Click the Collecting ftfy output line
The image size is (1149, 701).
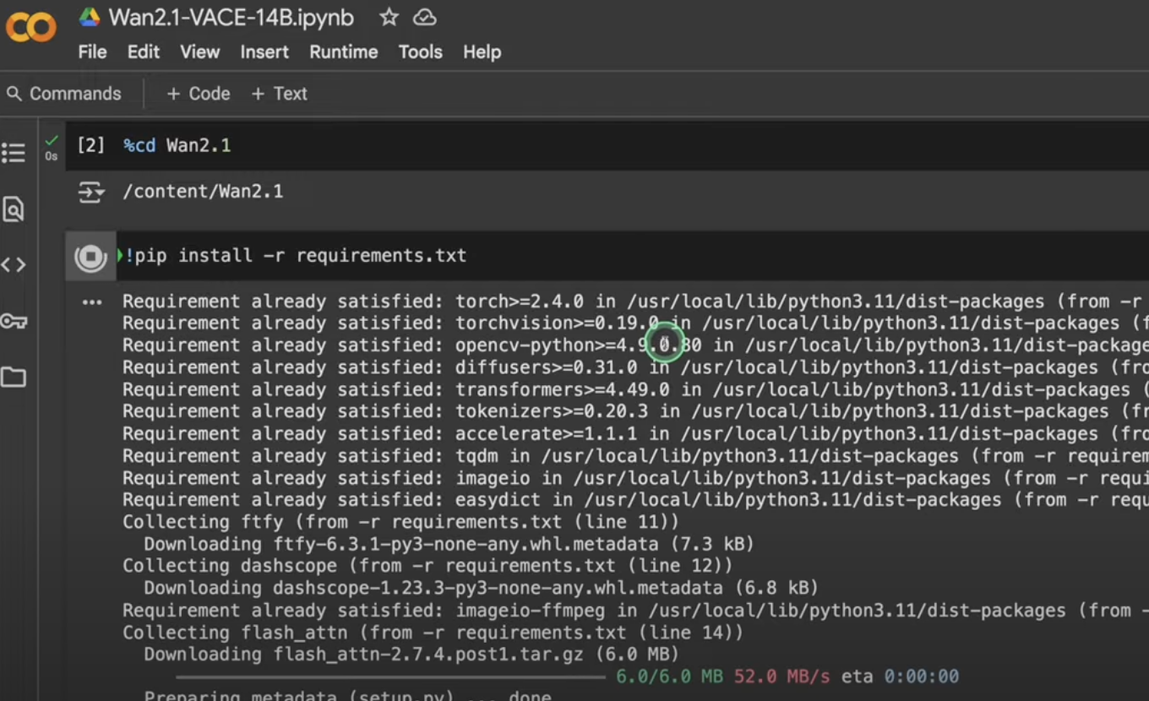point(400,522)
